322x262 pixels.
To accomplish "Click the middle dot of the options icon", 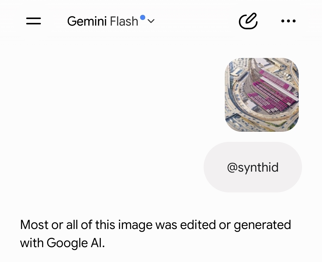I will tap(288, 21).
